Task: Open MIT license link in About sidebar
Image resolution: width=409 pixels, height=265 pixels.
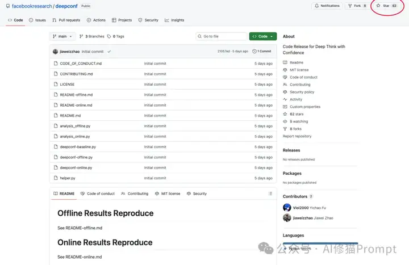Action: (299, 70)
